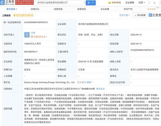Select 2022-04-14 至 无固定期限 text
This screenshot has height=126, width=161.
pyautogui.click(x=91, y=62)
